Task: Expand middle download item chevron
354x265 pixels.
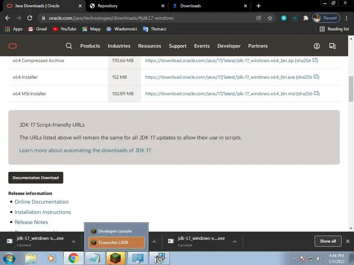Action: (154, 242)
